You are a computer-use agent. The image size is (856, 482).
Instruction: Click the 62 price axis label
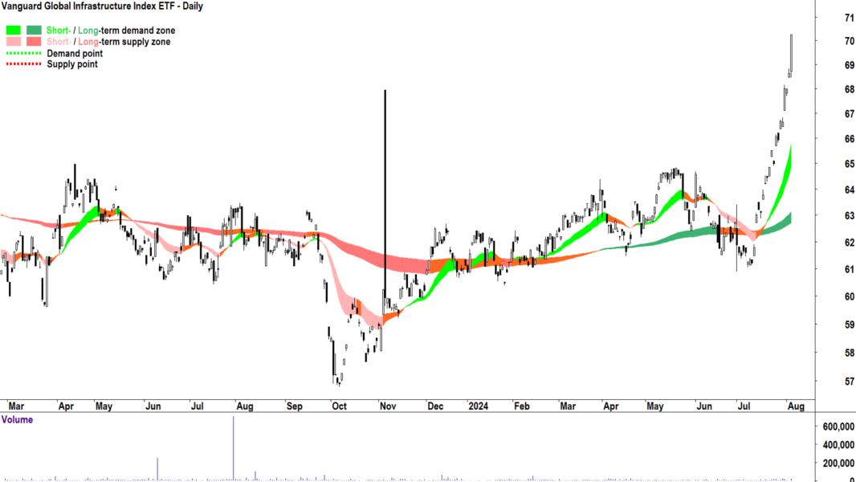[x=849, y=242]
